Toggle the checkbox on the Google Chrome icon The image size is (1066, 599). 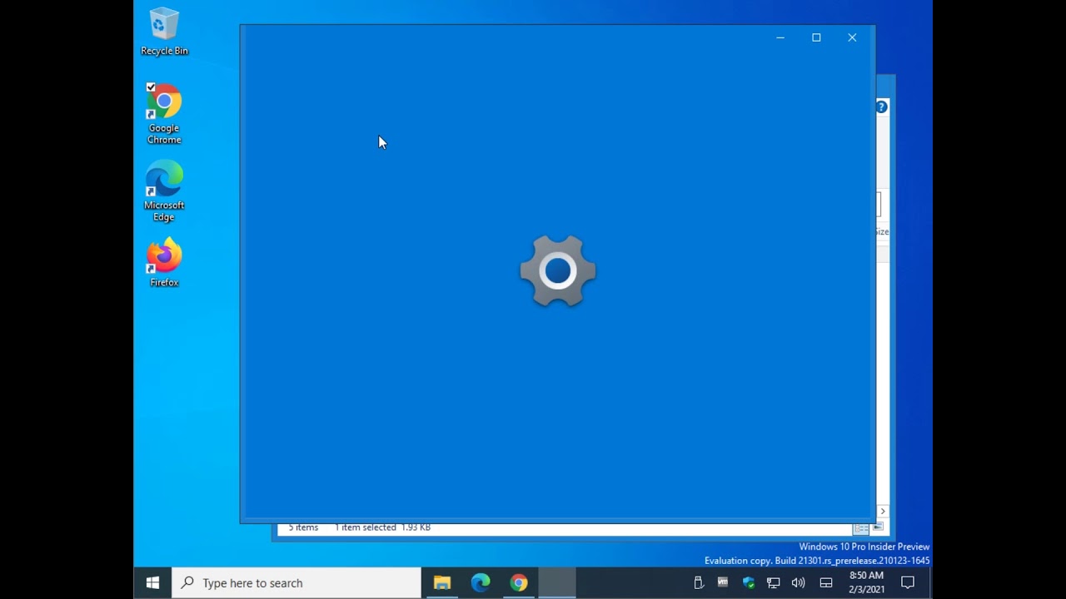(151, 87)
